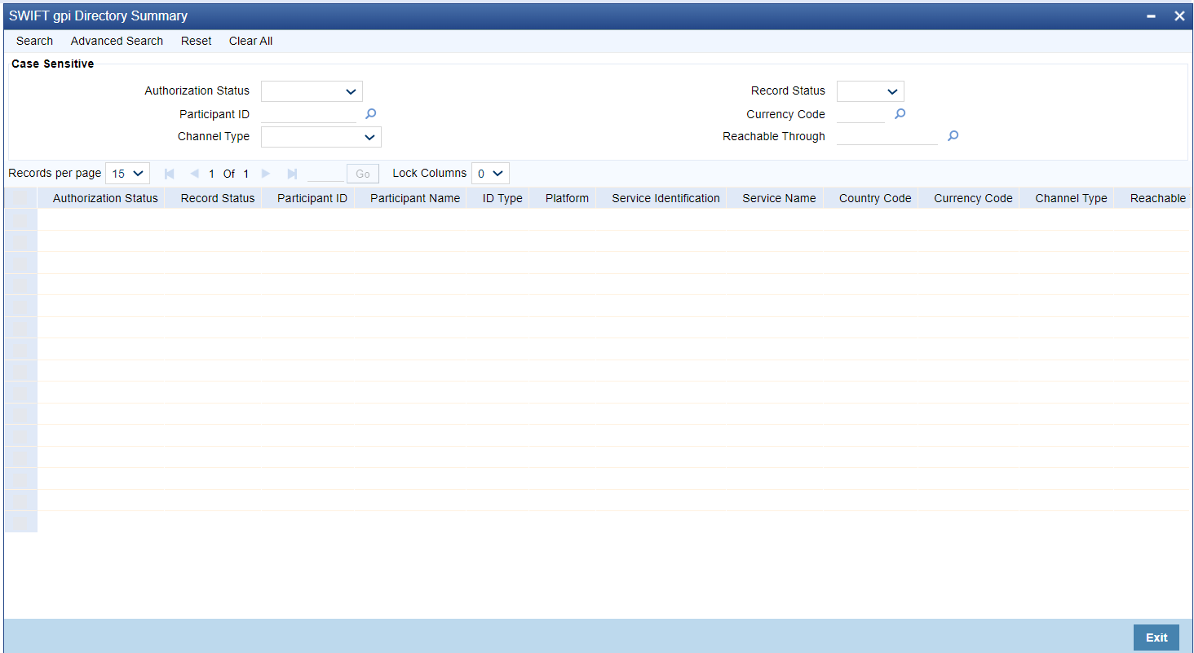The image size is (1194, 653).
Task: Minimize the SWIFT gpi Directory Summary window
Action: pyautogui.click(x=1152, y=16)
